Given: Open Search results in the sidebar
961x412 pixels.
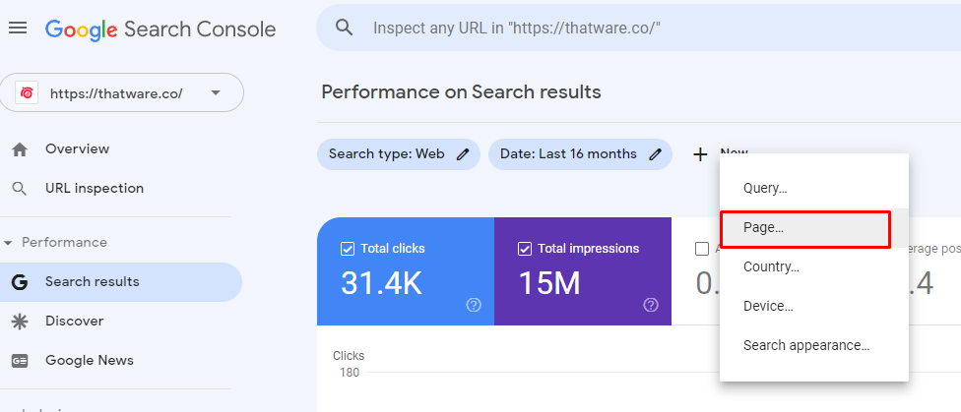Looking at the screenshot, I should pos(93,282).
